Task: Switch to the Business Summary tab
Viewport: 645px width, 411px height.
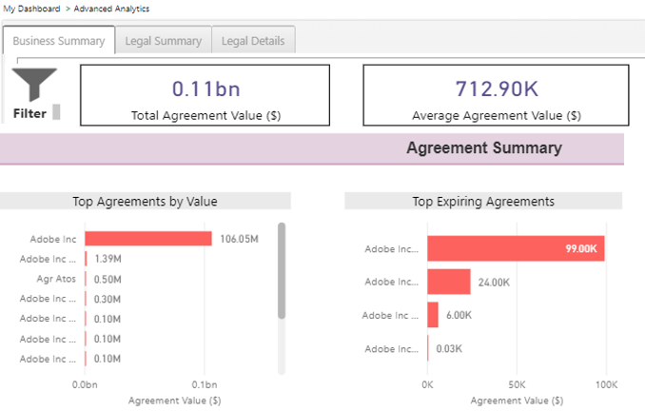Action: click(59, 41)
